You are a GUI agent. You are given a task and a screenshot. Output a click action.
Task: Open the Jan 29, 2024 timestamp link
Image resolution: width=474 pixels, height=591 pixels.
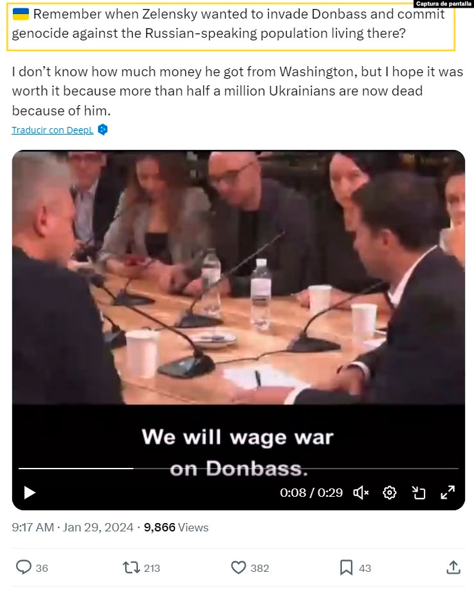(x=98, y=528)
